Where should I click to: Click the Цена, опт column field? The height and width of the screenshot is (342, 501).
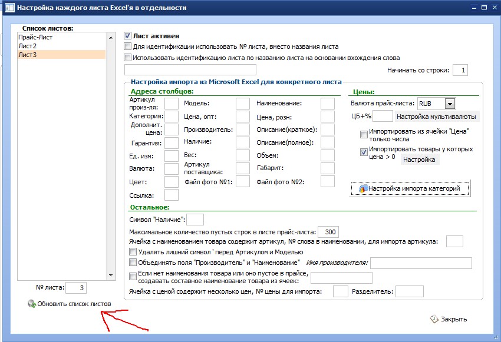[x=243, y=117]
